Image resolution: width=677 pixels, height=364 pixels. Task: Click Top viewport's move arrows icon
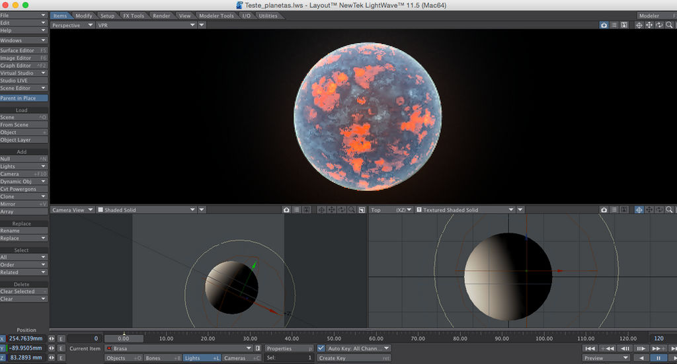pyautogui.click(x=649, y=209)
